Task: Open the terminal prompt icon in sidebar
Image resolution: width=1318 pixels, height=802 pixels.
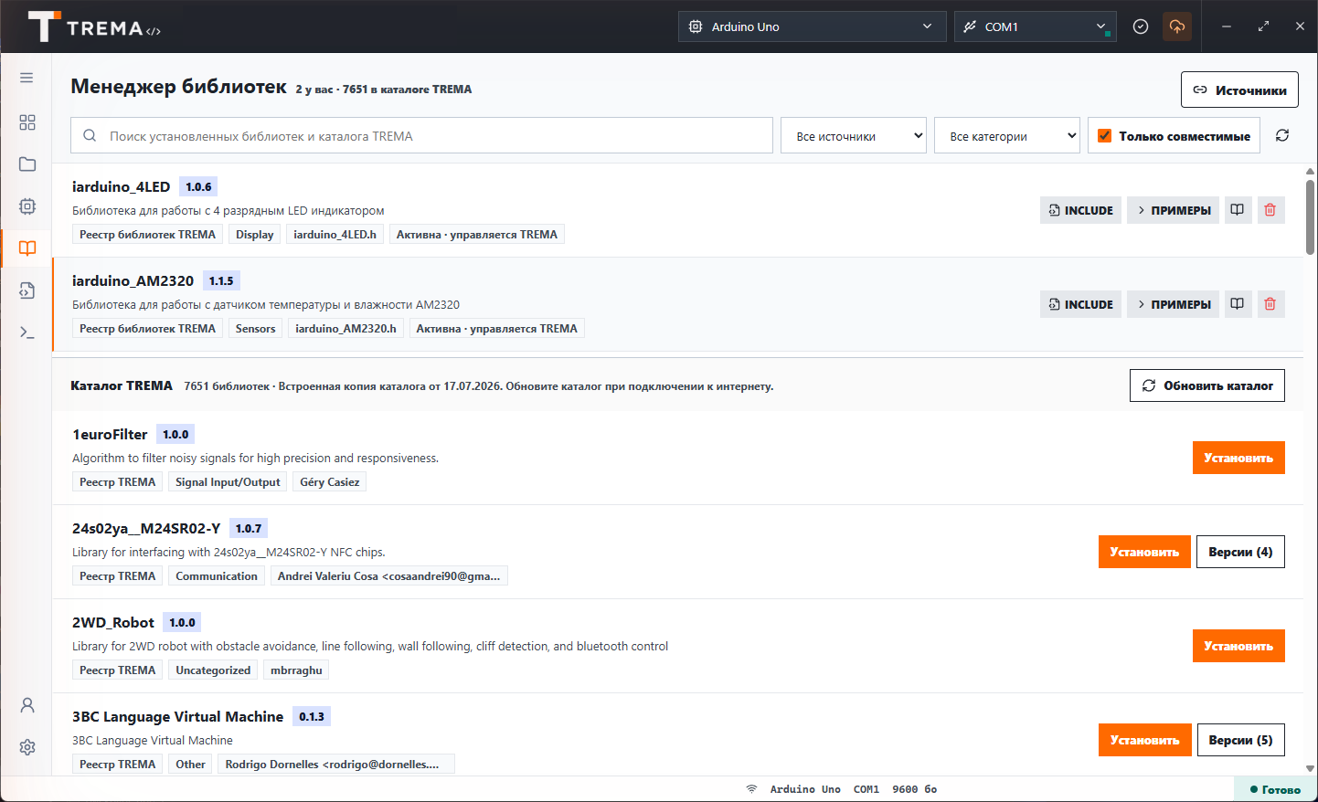Action: 27,332
